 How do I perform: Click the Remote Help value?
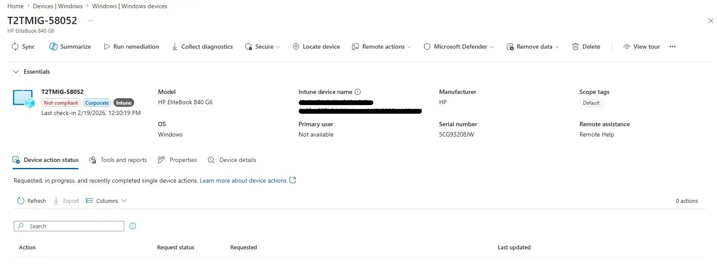pyautogui.click(x=597, y=134)
